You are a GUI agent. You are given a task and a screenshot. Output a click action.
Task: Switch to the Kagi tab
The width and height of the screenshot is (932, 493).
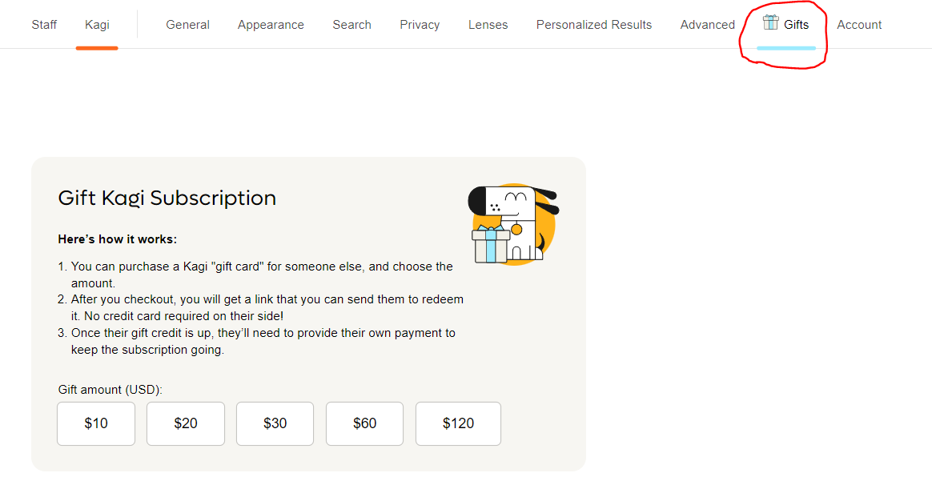coord(97,25)
